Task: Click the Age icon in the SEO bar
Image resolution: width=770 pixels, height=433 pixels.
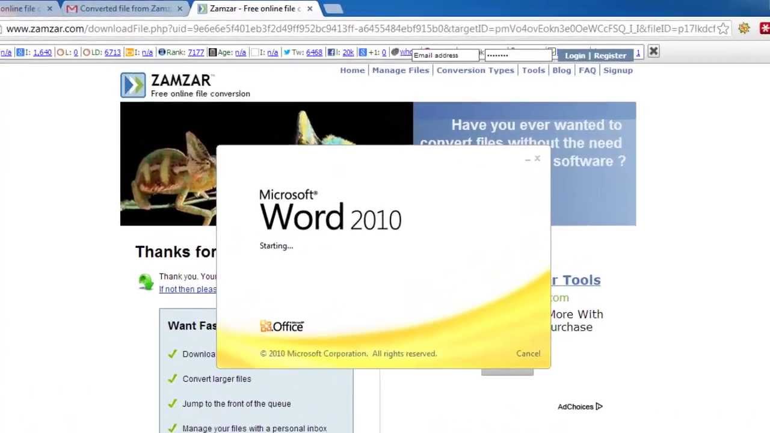Action: pyautogui.click(x=212, y=52)
